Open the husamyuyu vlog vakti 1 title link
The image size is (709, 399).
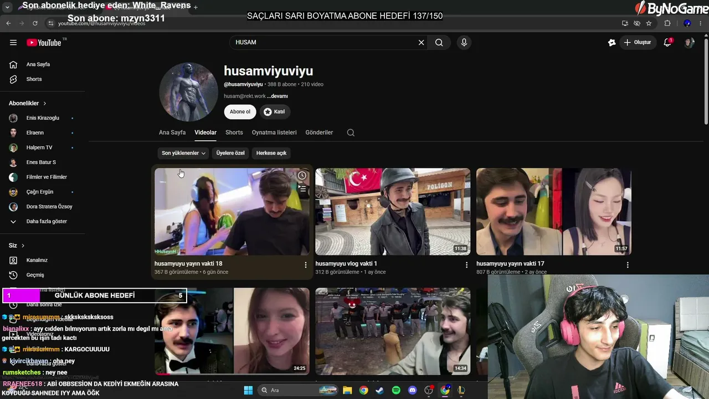(x=346, y=264)
